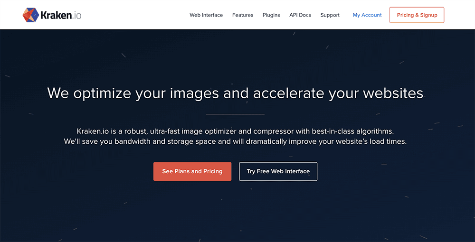Screen dimensions: 475x242
Task: Open the Plugins navigation link
Action: click(271, 15)
